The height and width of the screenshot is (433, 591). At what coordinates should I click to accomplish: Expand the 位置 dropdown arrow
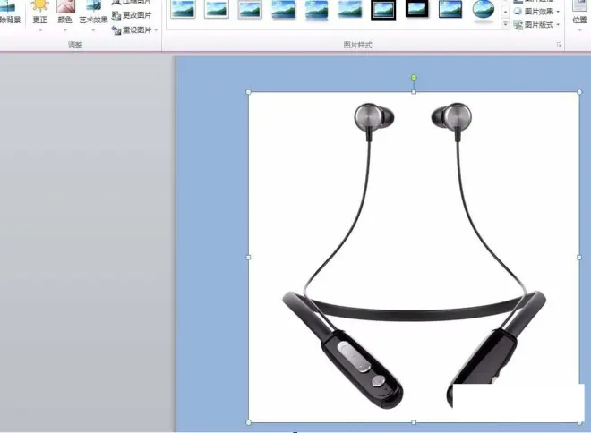[x=579, y=30]
